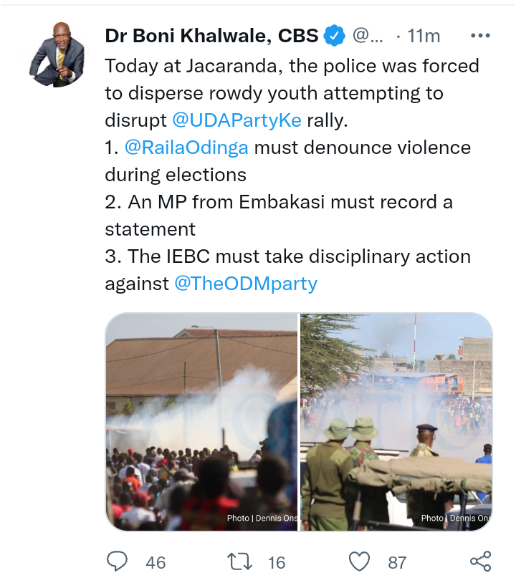Open the @RailaOdinga mention link
516x578 pixels.
point(186,148)
